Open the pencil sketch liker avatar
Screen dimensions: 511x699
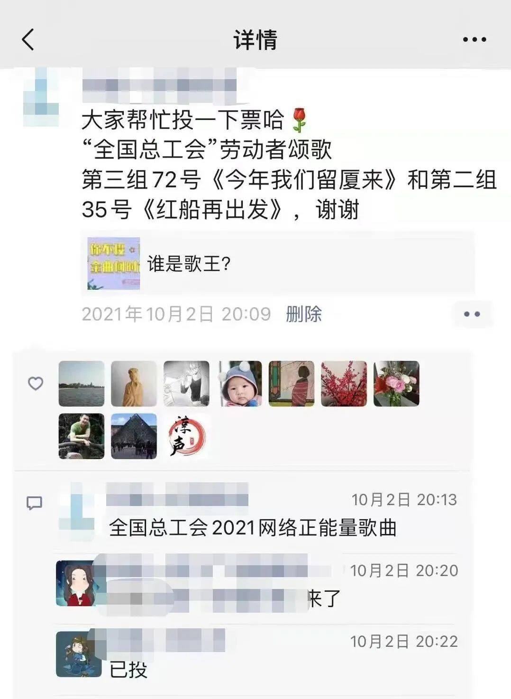(x=186, y=384)
